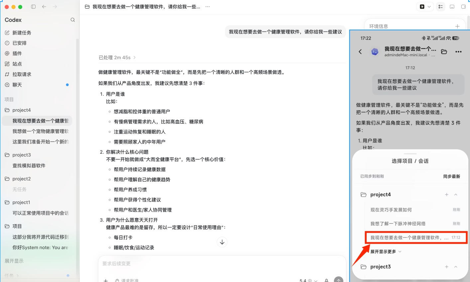Click the user message bubble in main chat

[285, 32]
